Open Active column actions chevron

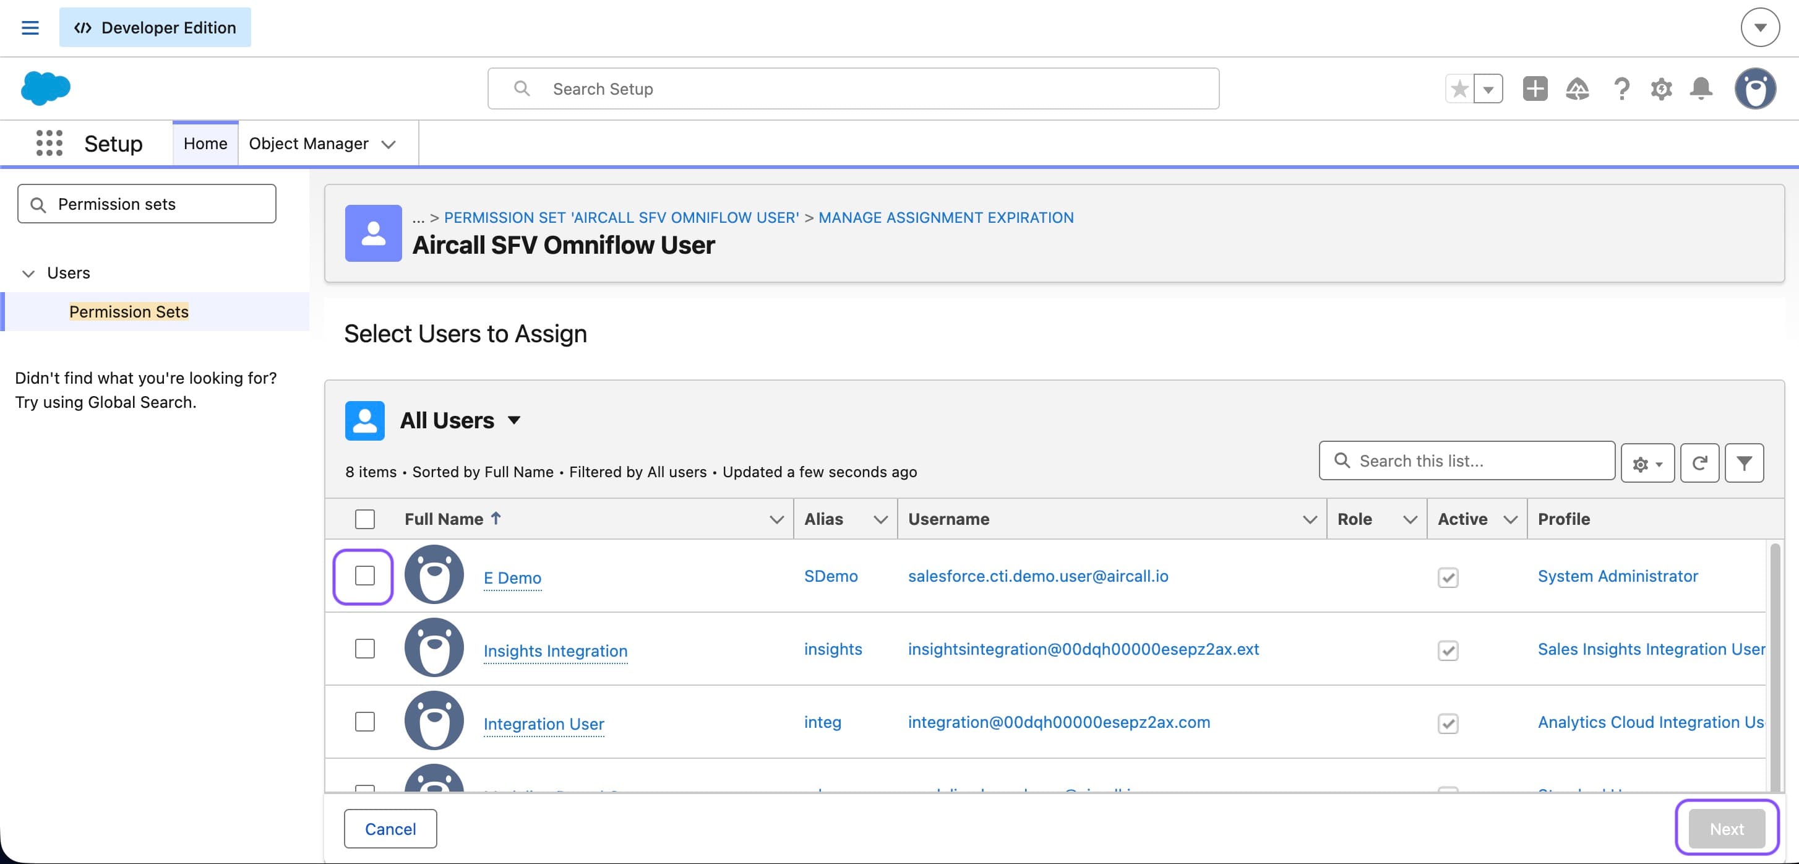click(1511, 520)
